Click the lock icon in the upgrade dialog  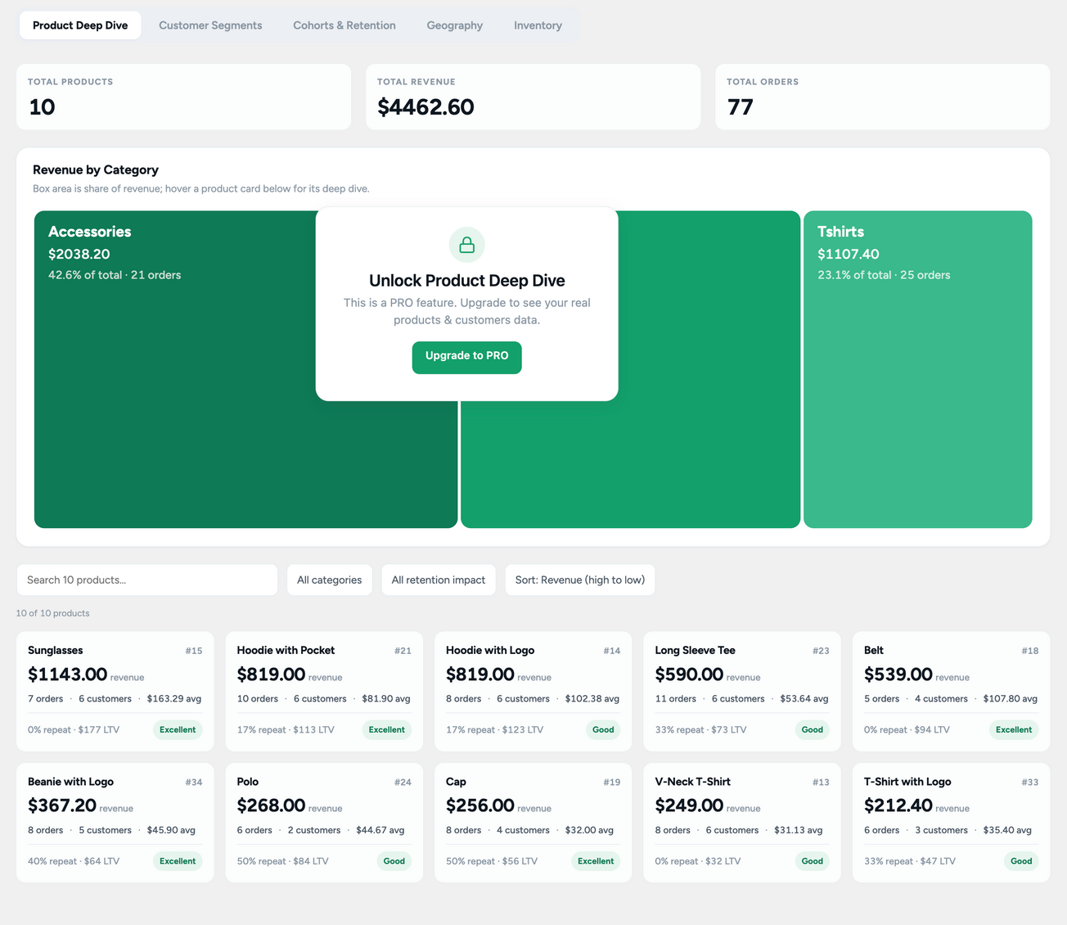coord(467,245)
